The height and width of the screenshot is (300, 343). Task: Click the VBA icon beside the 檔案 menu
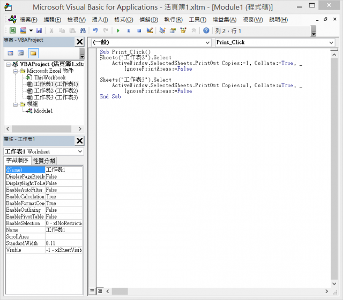click(12, 20)
